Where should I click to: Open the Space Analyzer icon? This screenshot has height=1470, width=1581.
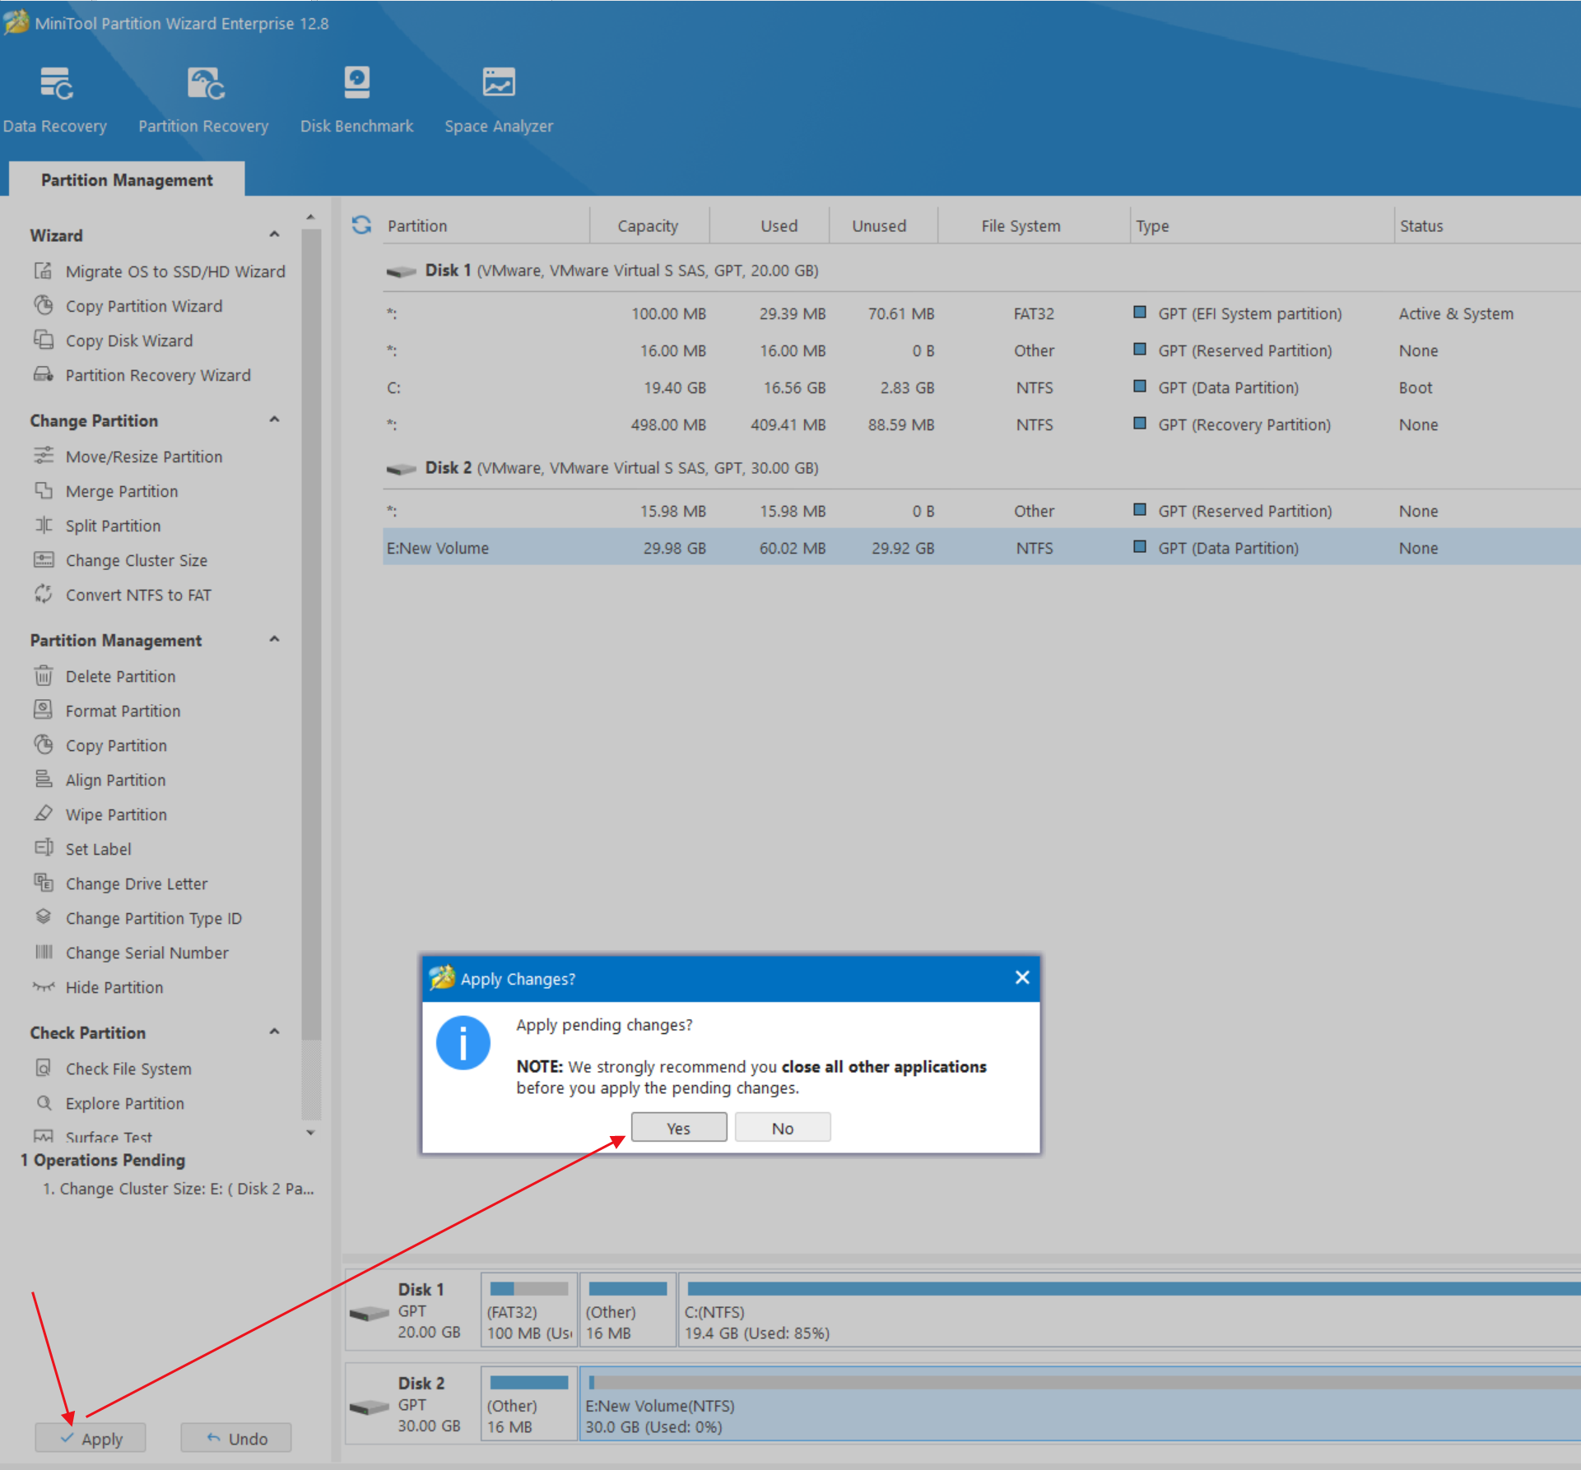(x=499, y=82)
